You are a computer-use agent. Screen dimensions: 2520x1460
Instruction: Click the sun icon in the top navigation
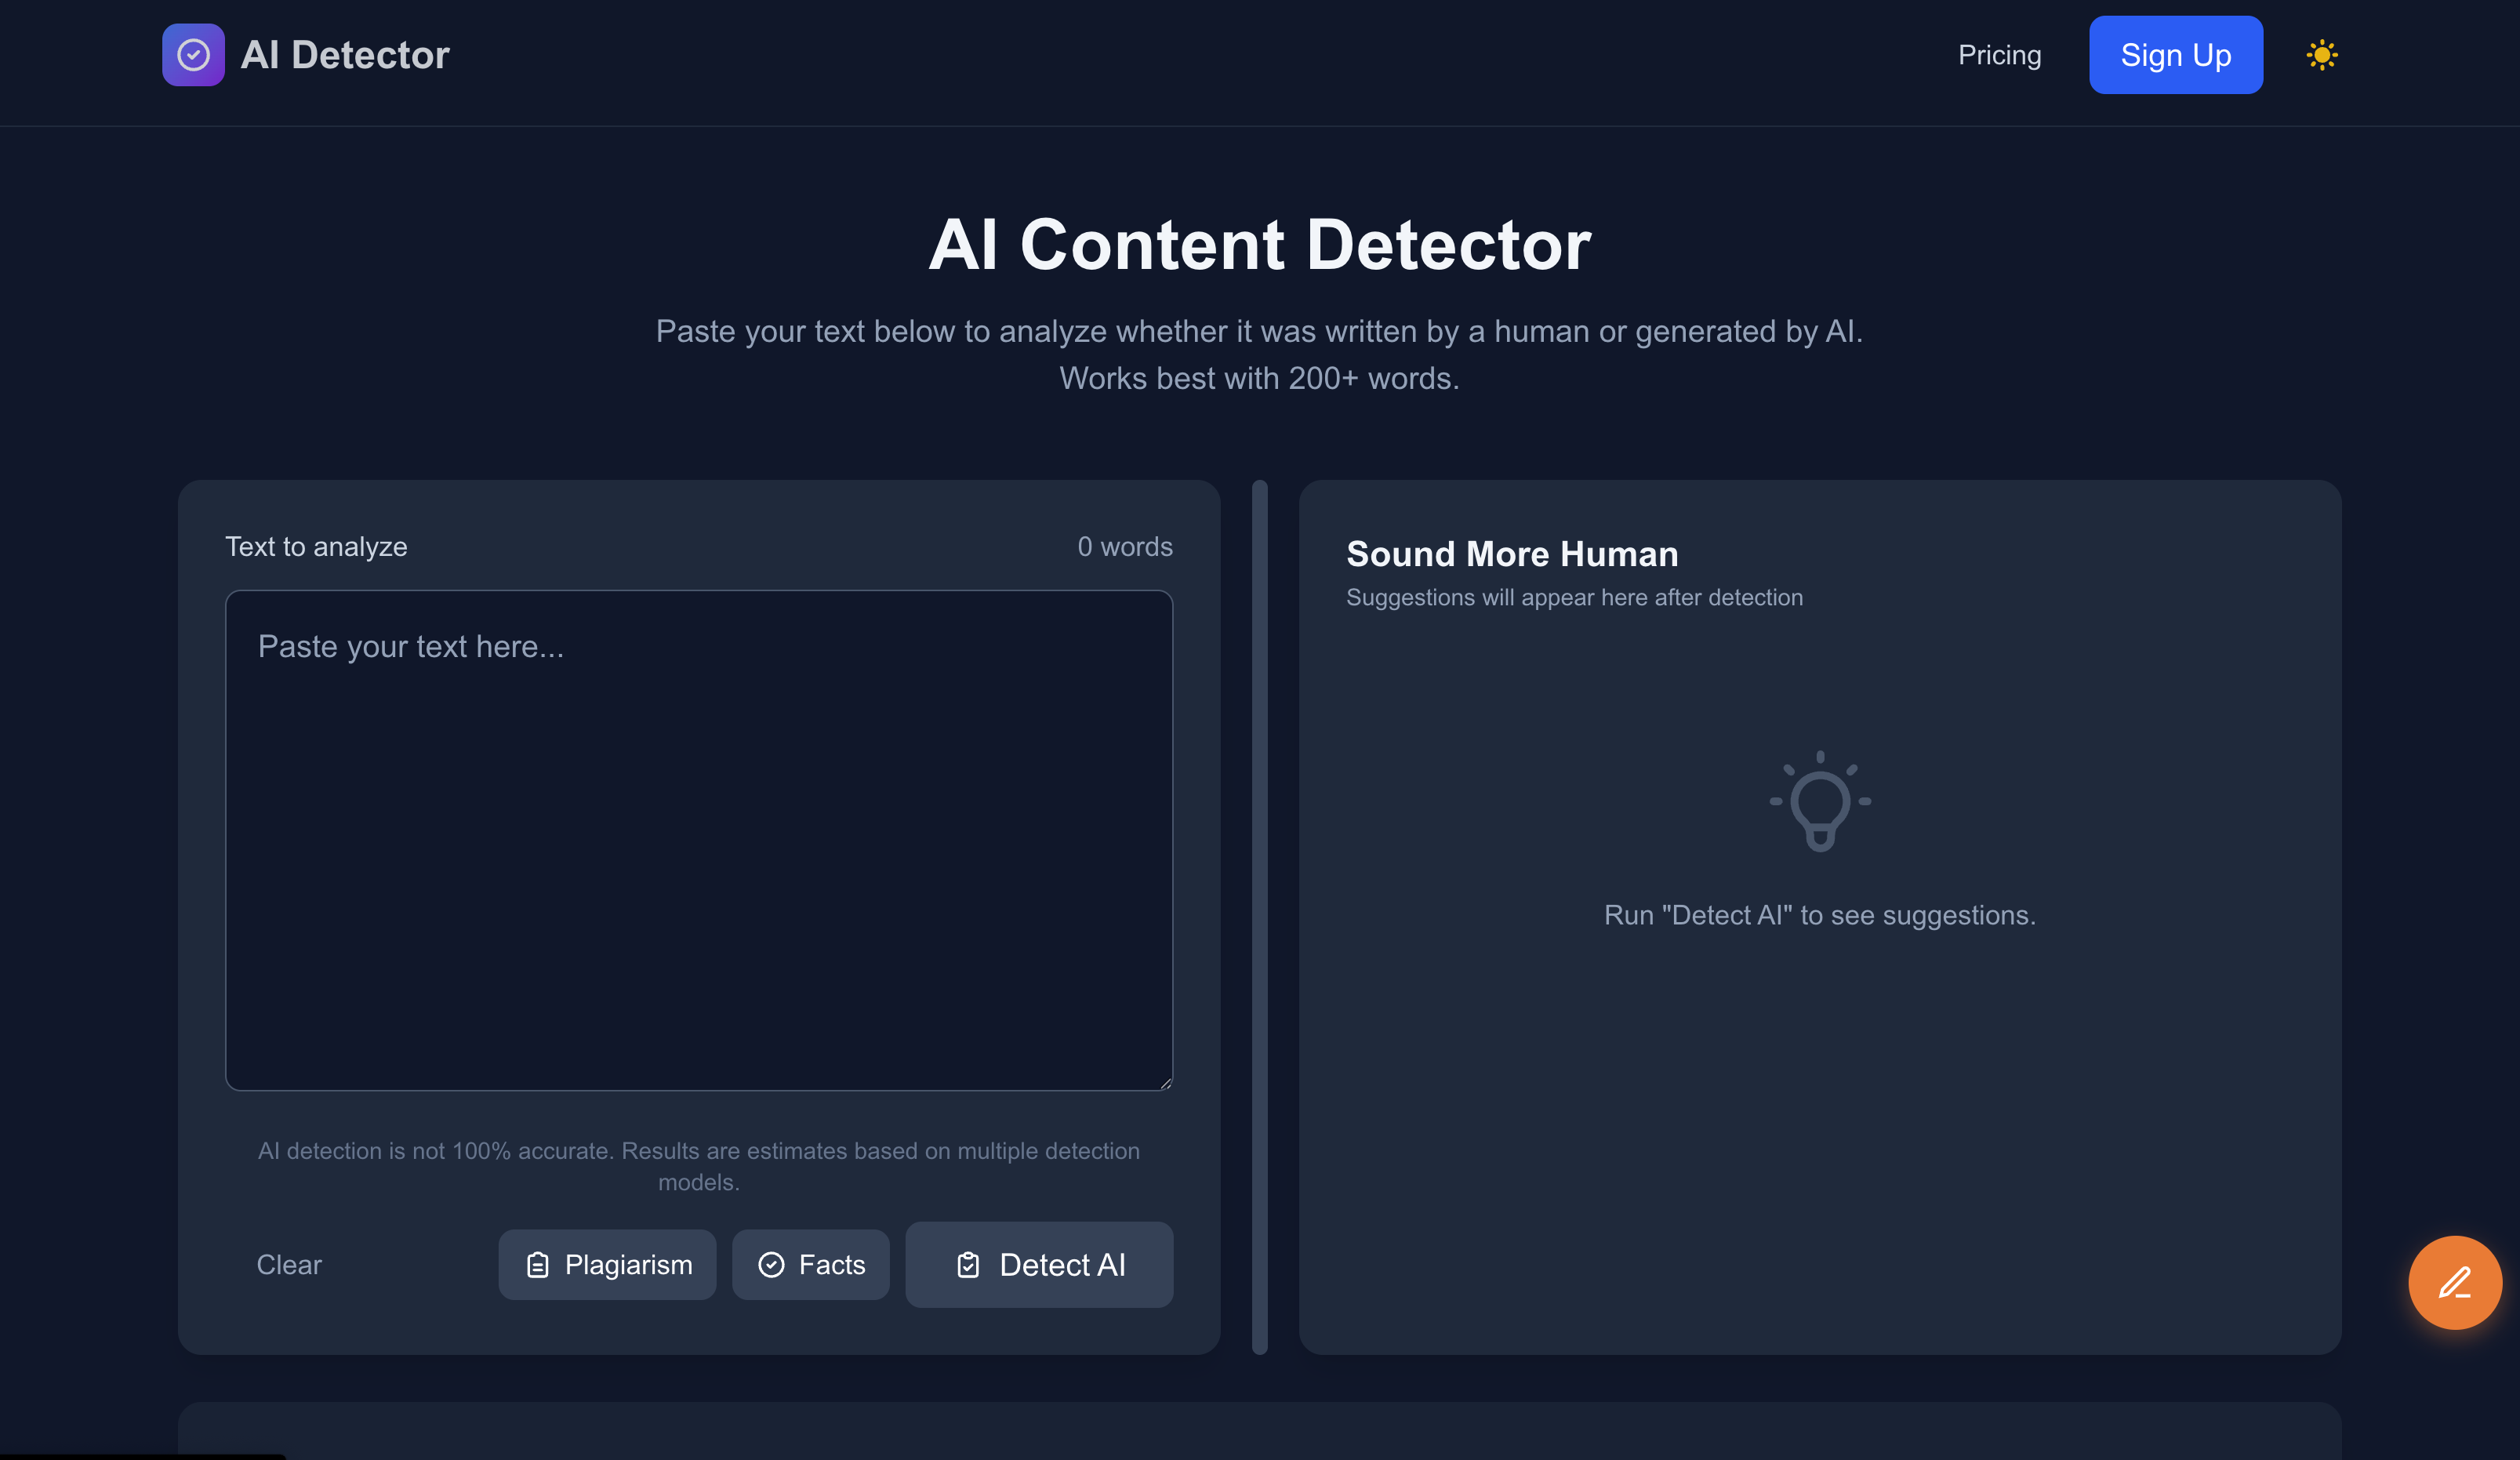pos(2322,55)
